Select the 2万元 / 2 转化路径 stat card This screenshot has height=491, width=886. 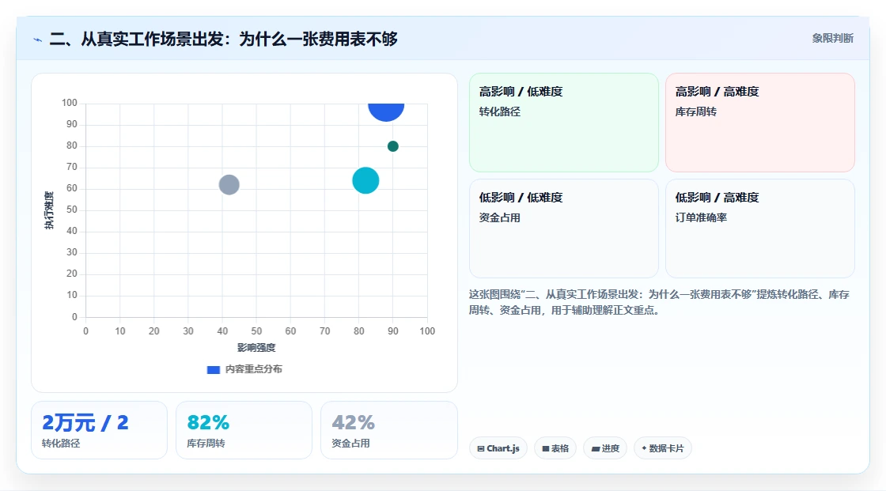pos(100,430)
